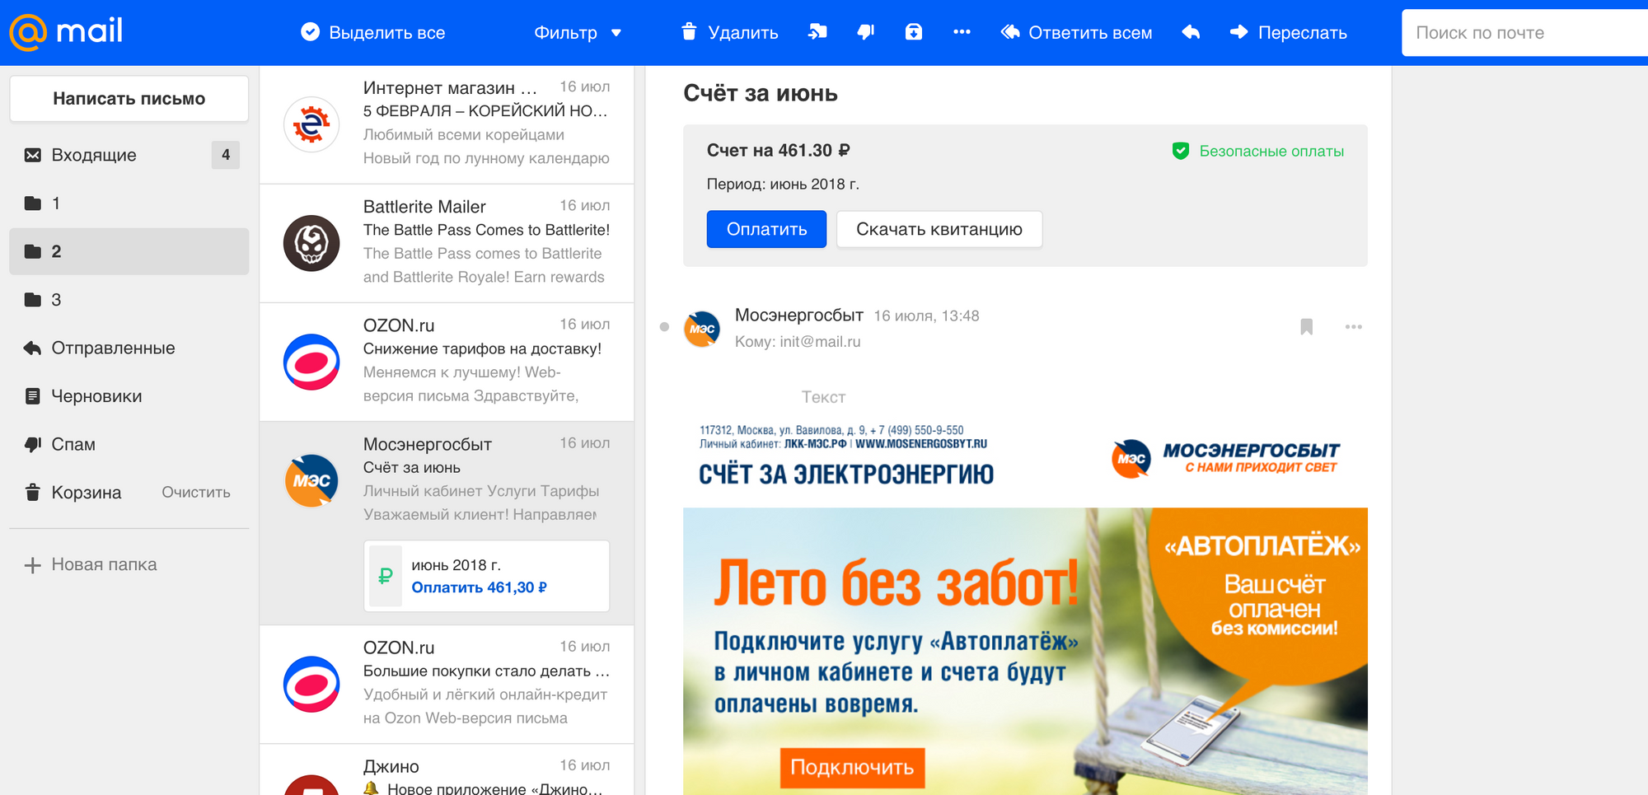Screen dimensions: 1648x795
Task: Click the orange Connect button in banner
Action: pos(852,767)
